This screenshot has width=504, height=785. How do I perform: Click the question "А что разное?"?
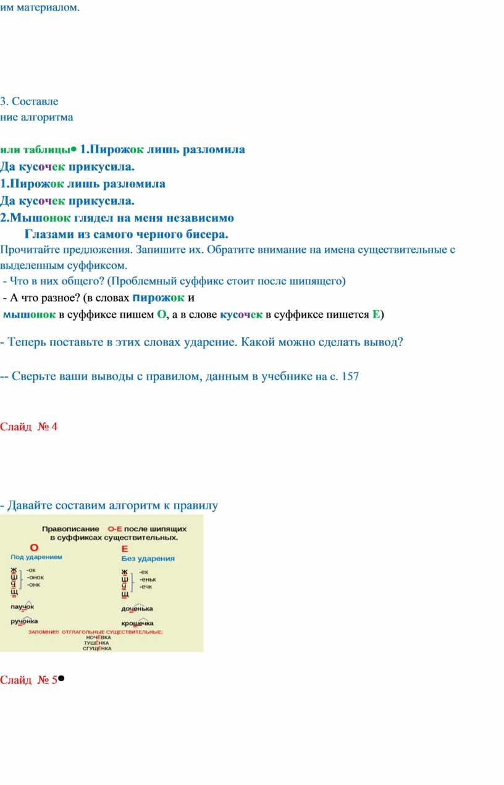click(46, 298)
